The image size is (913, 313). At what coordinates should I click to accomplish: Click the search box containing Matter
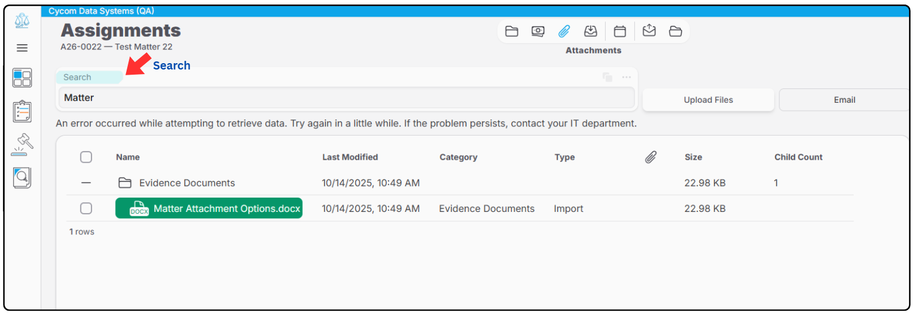pos(347,98)
